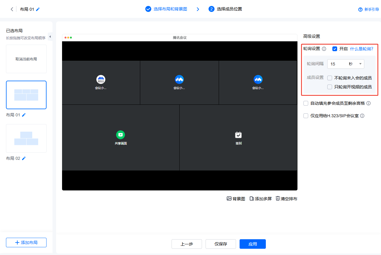
Task: Click the 高级设置 heading
Action: tap(311, 36)
